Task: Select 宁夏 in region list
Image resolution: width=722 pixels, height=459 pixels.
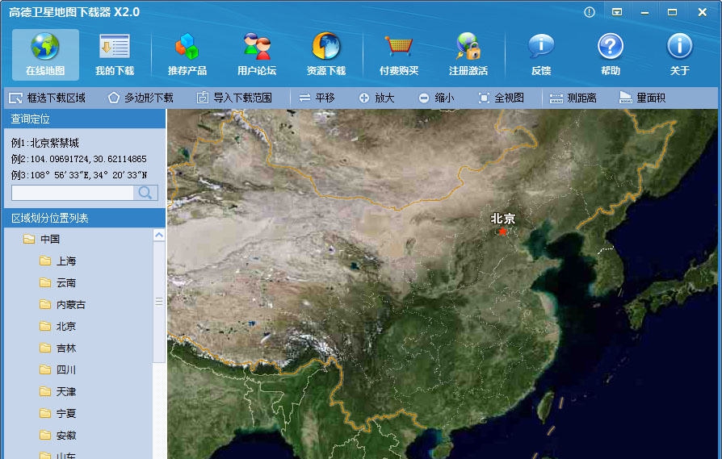Action: pyautogui.click(x=58, y=414)
